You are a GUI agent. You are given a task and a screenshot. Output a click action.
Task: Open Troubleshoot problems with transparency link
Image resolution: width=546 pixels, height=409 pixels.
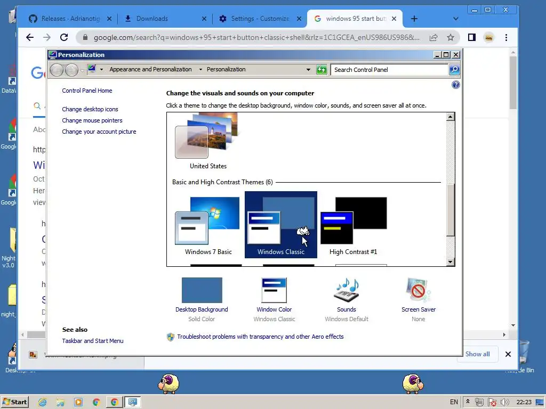(x=260, y=337)
